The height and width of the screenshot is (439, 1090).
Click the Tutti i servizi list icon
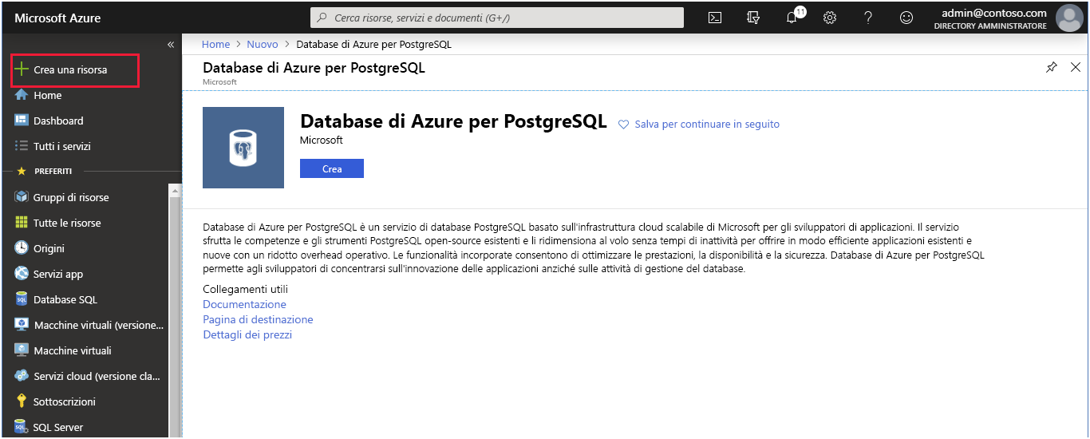[22, 146]
